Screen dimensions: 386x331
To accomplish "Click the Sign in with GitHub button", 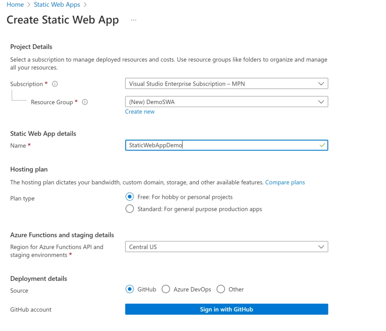I will pyautogui.click(x=226, y=309).
